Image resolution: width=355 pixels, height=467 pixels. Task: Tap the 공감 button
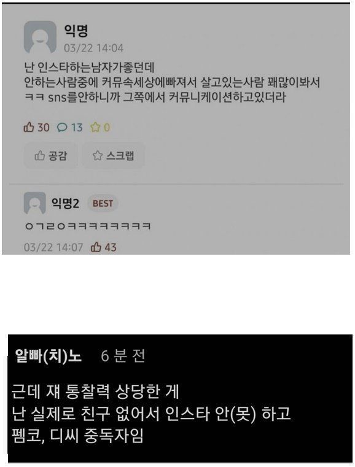[51, 155]
